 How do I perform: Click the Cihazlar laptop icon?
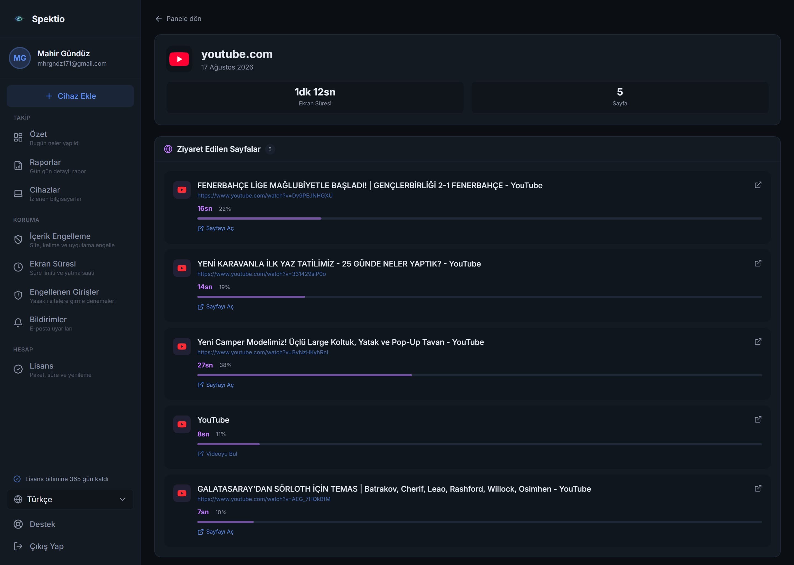(x=18, y=193)
